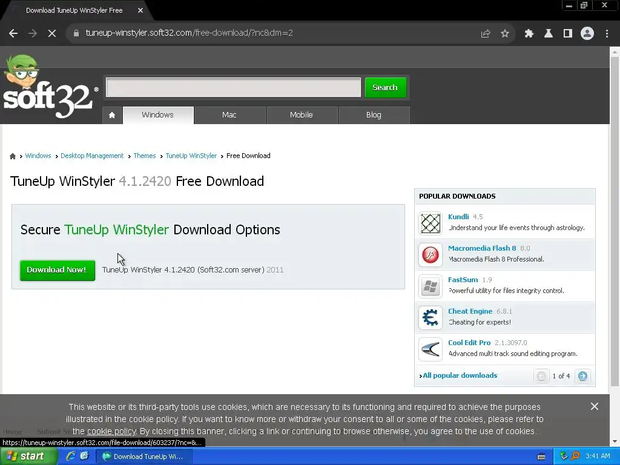Viewport: 620px width, 465px height.
Task: Click the magnifier system tray icon
Action: (x=575, y=457)
